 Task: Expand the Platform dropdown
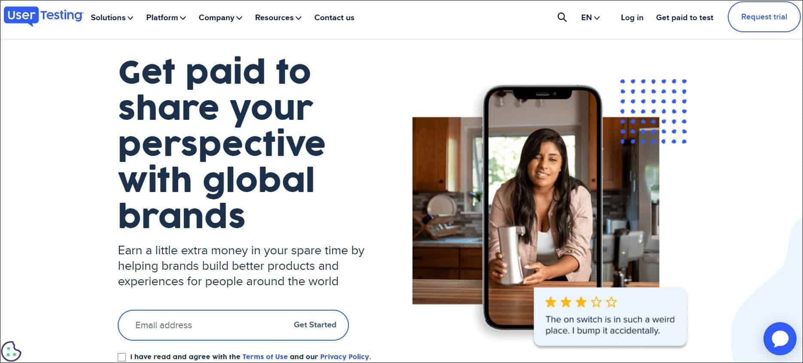click(166, 18)
